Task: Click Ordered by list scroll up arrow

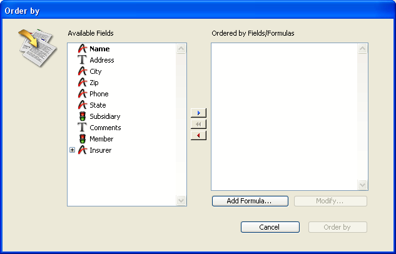Action: coord(362,48)
